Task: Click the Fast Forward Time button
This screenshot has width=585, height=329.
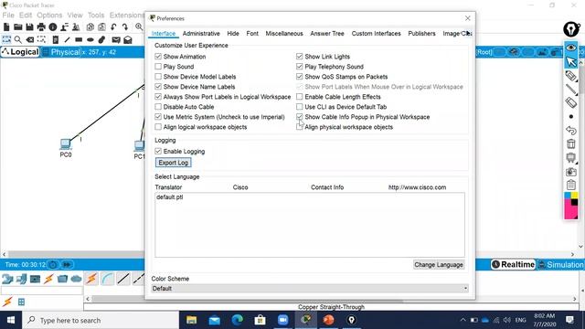Action: pos(67,264)
